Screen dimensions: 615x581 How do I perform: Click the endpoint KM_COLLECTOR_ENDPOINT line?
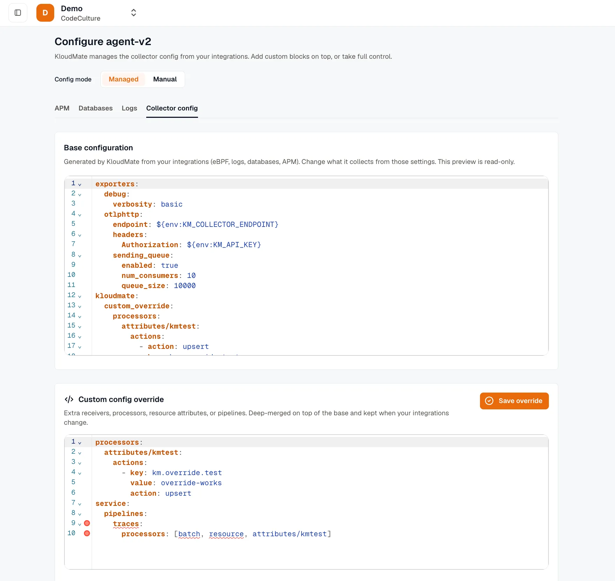pos(196,224)
